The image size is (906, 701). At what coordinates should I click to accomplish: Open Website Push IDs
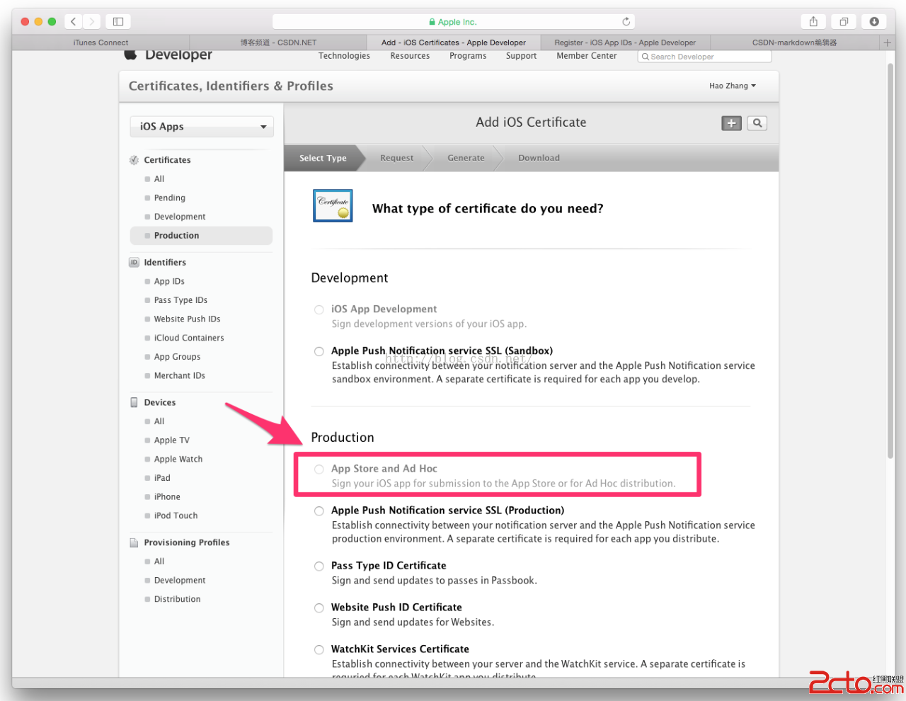[187, 319]
